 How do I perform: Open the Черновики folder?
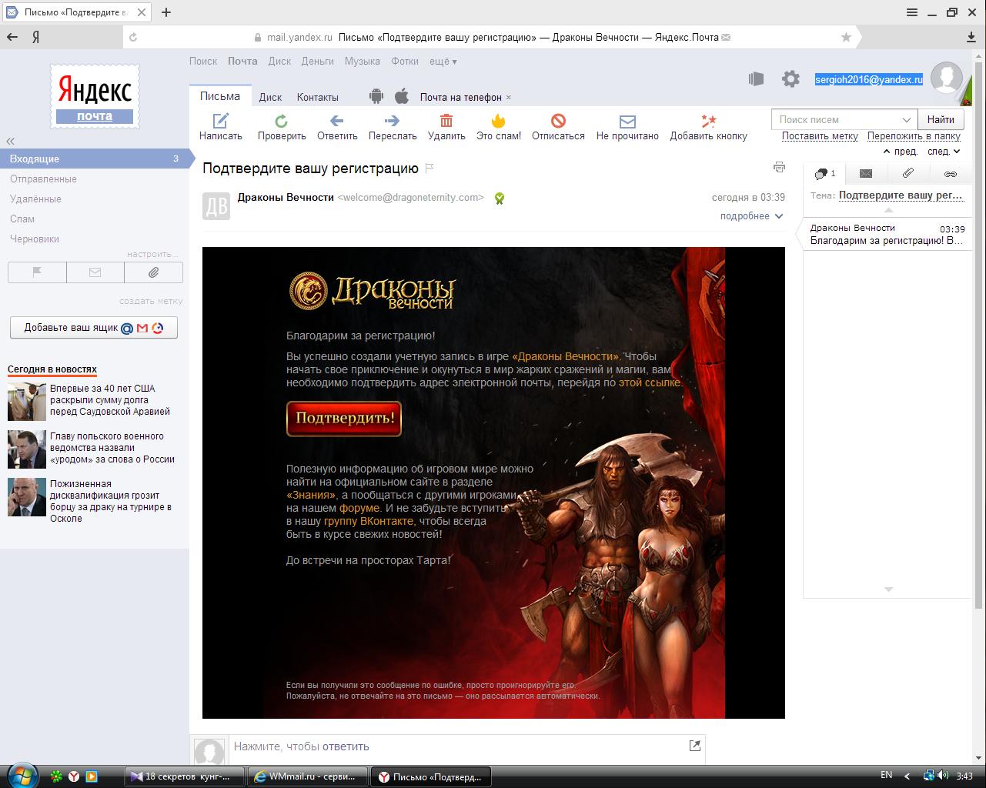pyautogui.click(x=35, y=239)
